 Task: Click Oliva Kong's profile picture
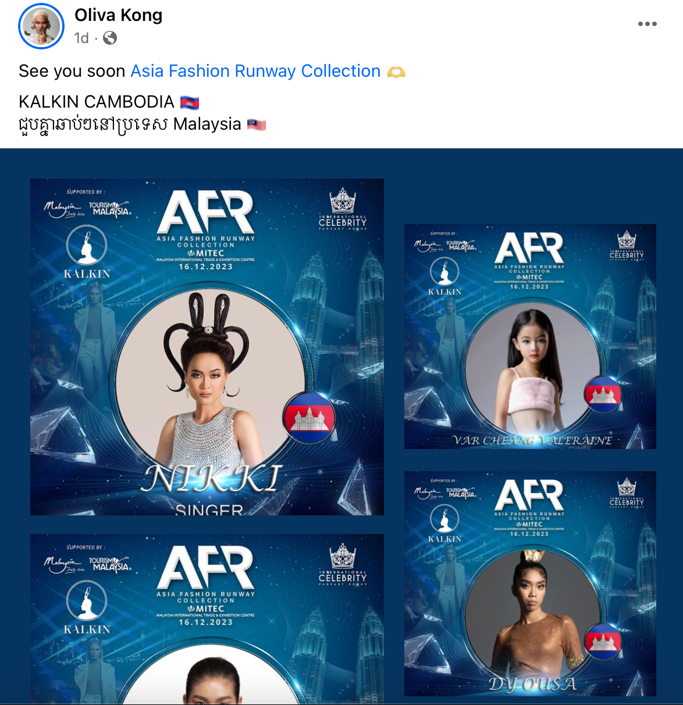[41, 26]
